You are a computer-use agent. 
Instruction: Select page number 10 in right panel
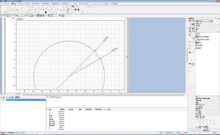click(214, 124)
